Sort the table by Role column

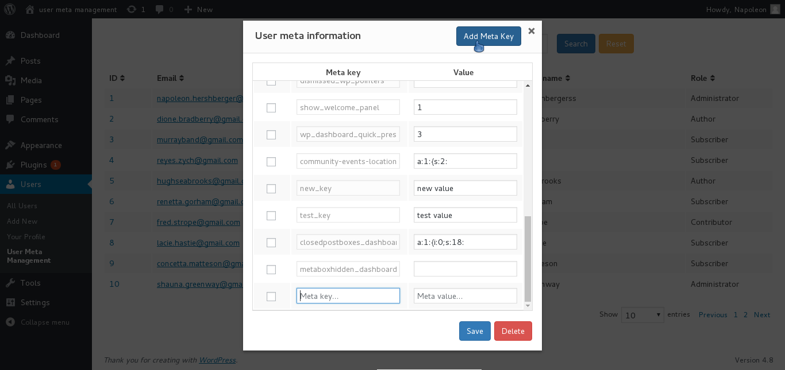(703, 78)
